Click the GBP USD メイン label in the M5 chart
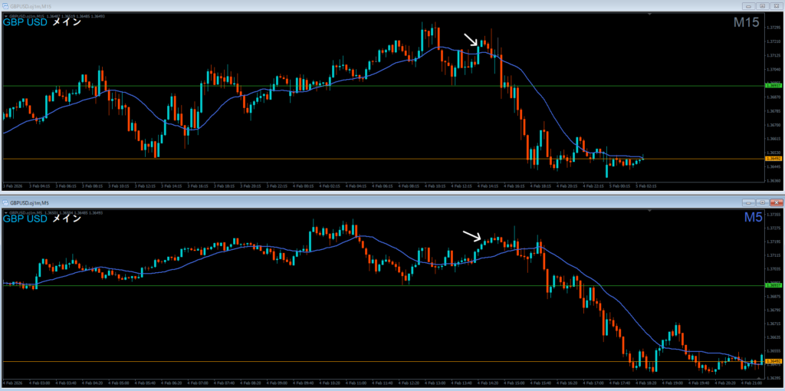 pyautogui.click(x=42, y=219)
